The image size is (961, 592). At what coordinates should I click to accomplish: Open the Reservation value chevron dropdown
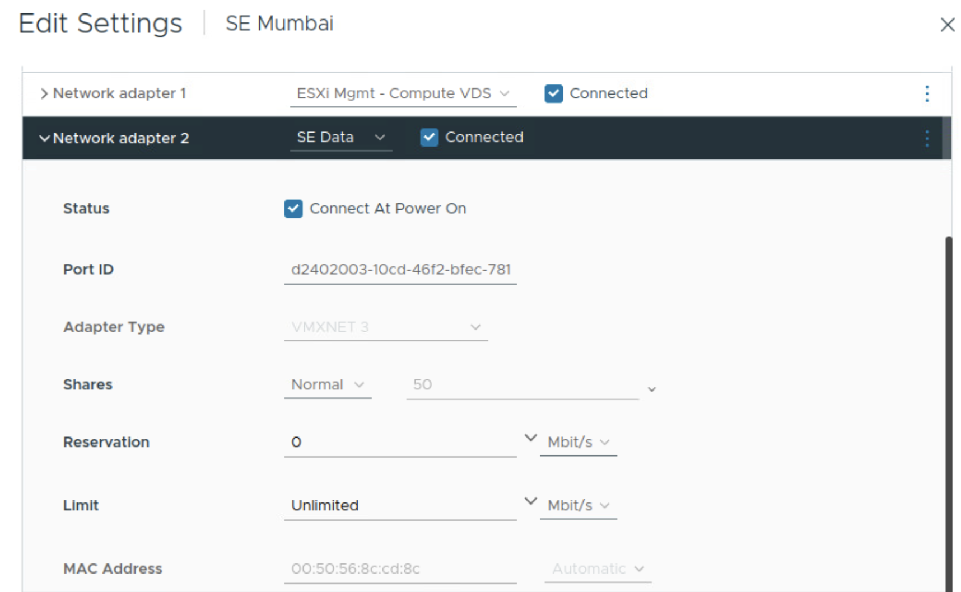click(530, 438)
